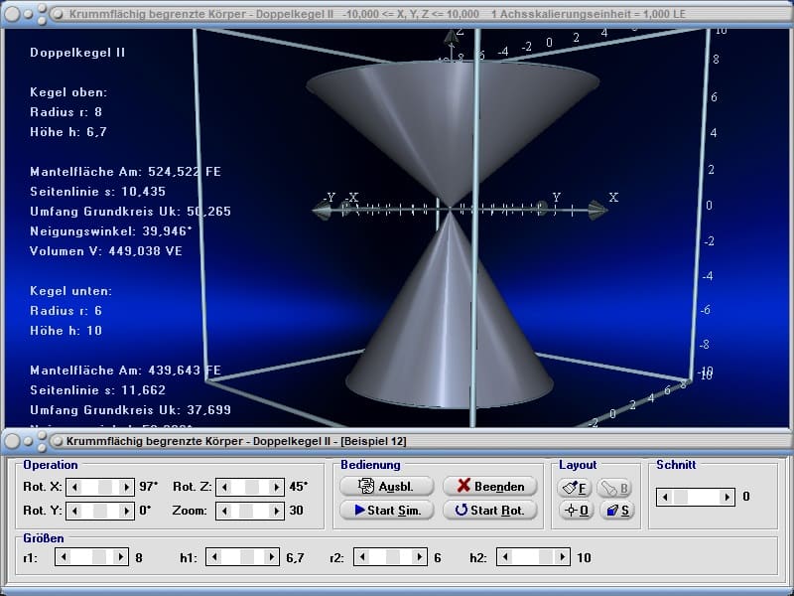Screen dimensions: 794x596
Task: Click the text "Mantelfläche Am: 524,522 FE"
Action: [126, 172]
